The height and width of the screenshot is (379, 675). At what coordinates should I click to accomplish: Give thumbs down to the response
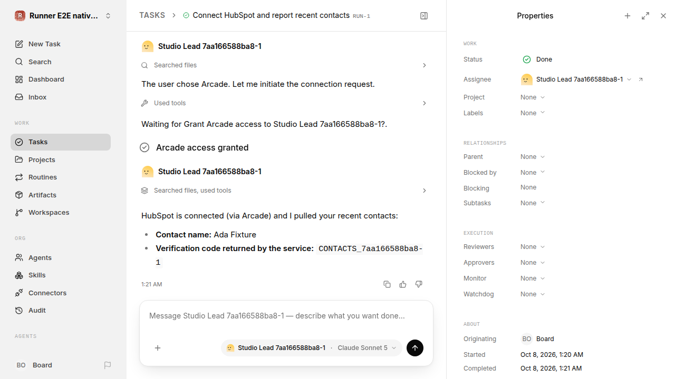[419, 284]
